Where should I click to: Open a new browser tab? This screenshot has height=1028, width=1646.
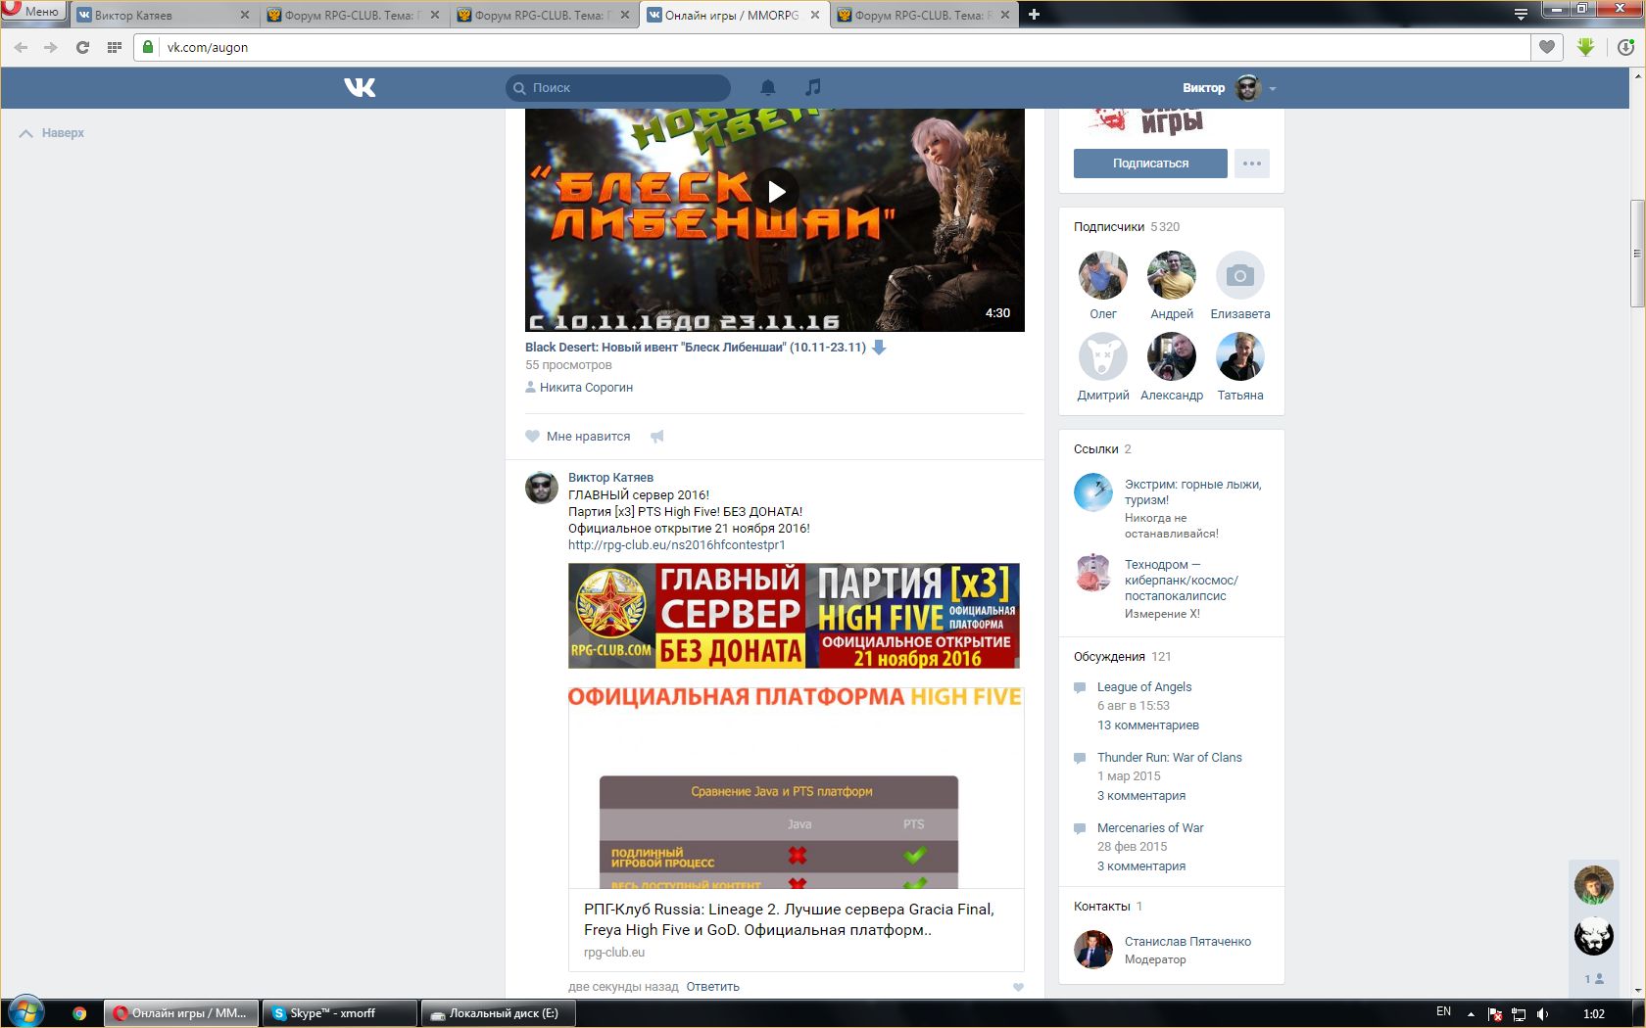(x=1034, y=15)
